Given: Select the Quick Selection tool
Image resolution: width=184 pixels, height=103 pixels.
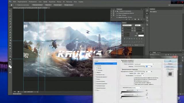Looking at the screenshot, I should 10,19.
